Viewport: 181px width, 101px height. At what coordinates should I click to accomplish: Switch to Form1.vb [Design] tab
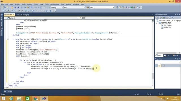pos(22,15)
